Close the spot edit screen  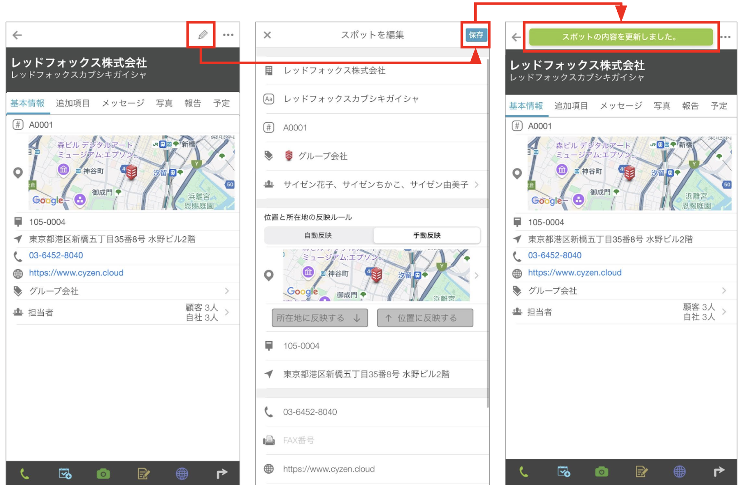267,35
